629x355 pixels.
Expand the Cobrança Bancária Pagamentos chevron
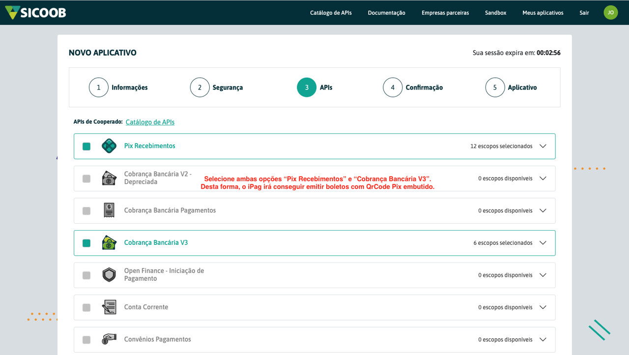point(543,210)
